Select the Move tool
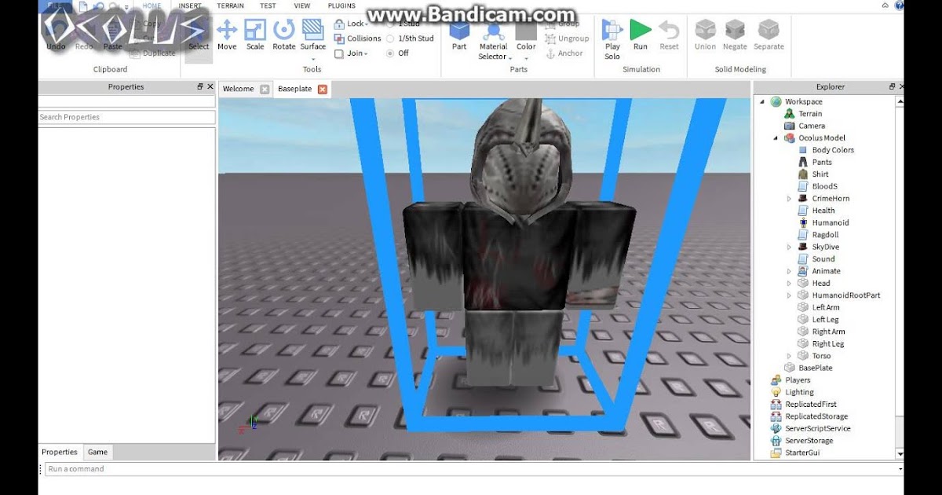The width and height of the screenshot is (942, 495). (227, 35)
